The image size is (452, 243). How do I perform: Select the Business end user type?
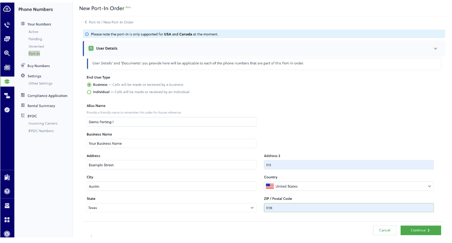[x=89, y=85]
